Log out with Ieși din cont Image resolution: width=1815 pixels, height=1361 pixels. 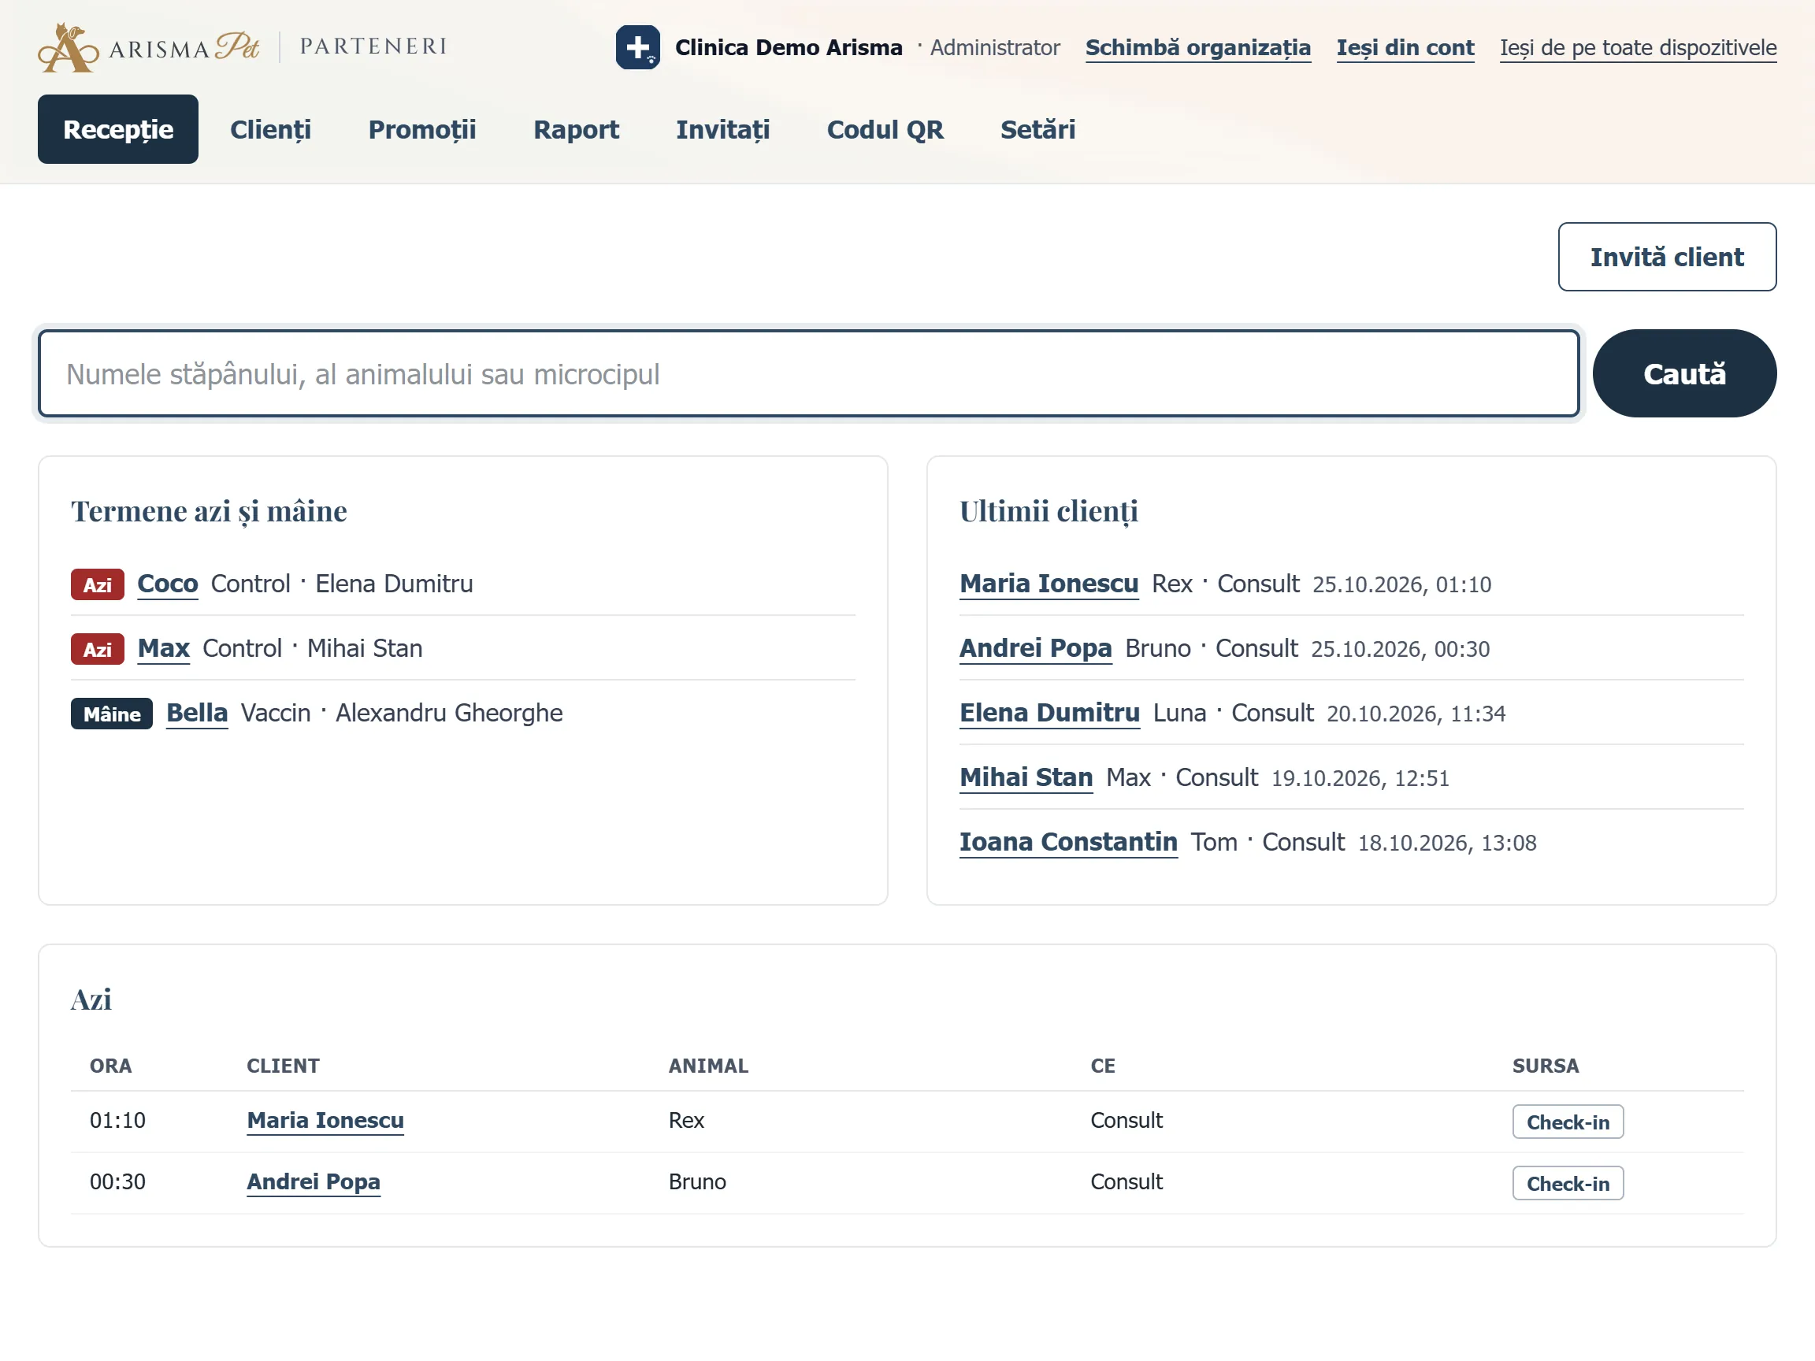[x=1405, y=47]
